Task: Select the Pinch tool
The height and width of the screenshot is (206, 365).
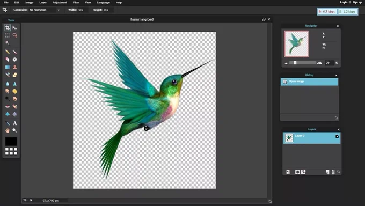Action: (14, 114)
